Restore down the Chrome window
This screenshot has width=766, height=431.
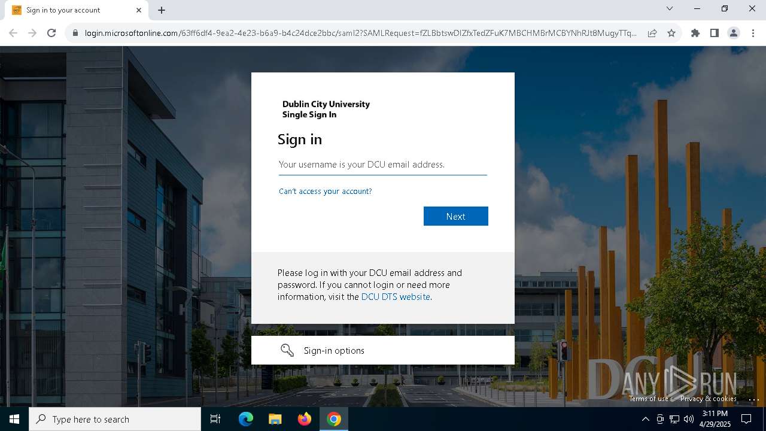pyautogui.click(x=725, y=8)
